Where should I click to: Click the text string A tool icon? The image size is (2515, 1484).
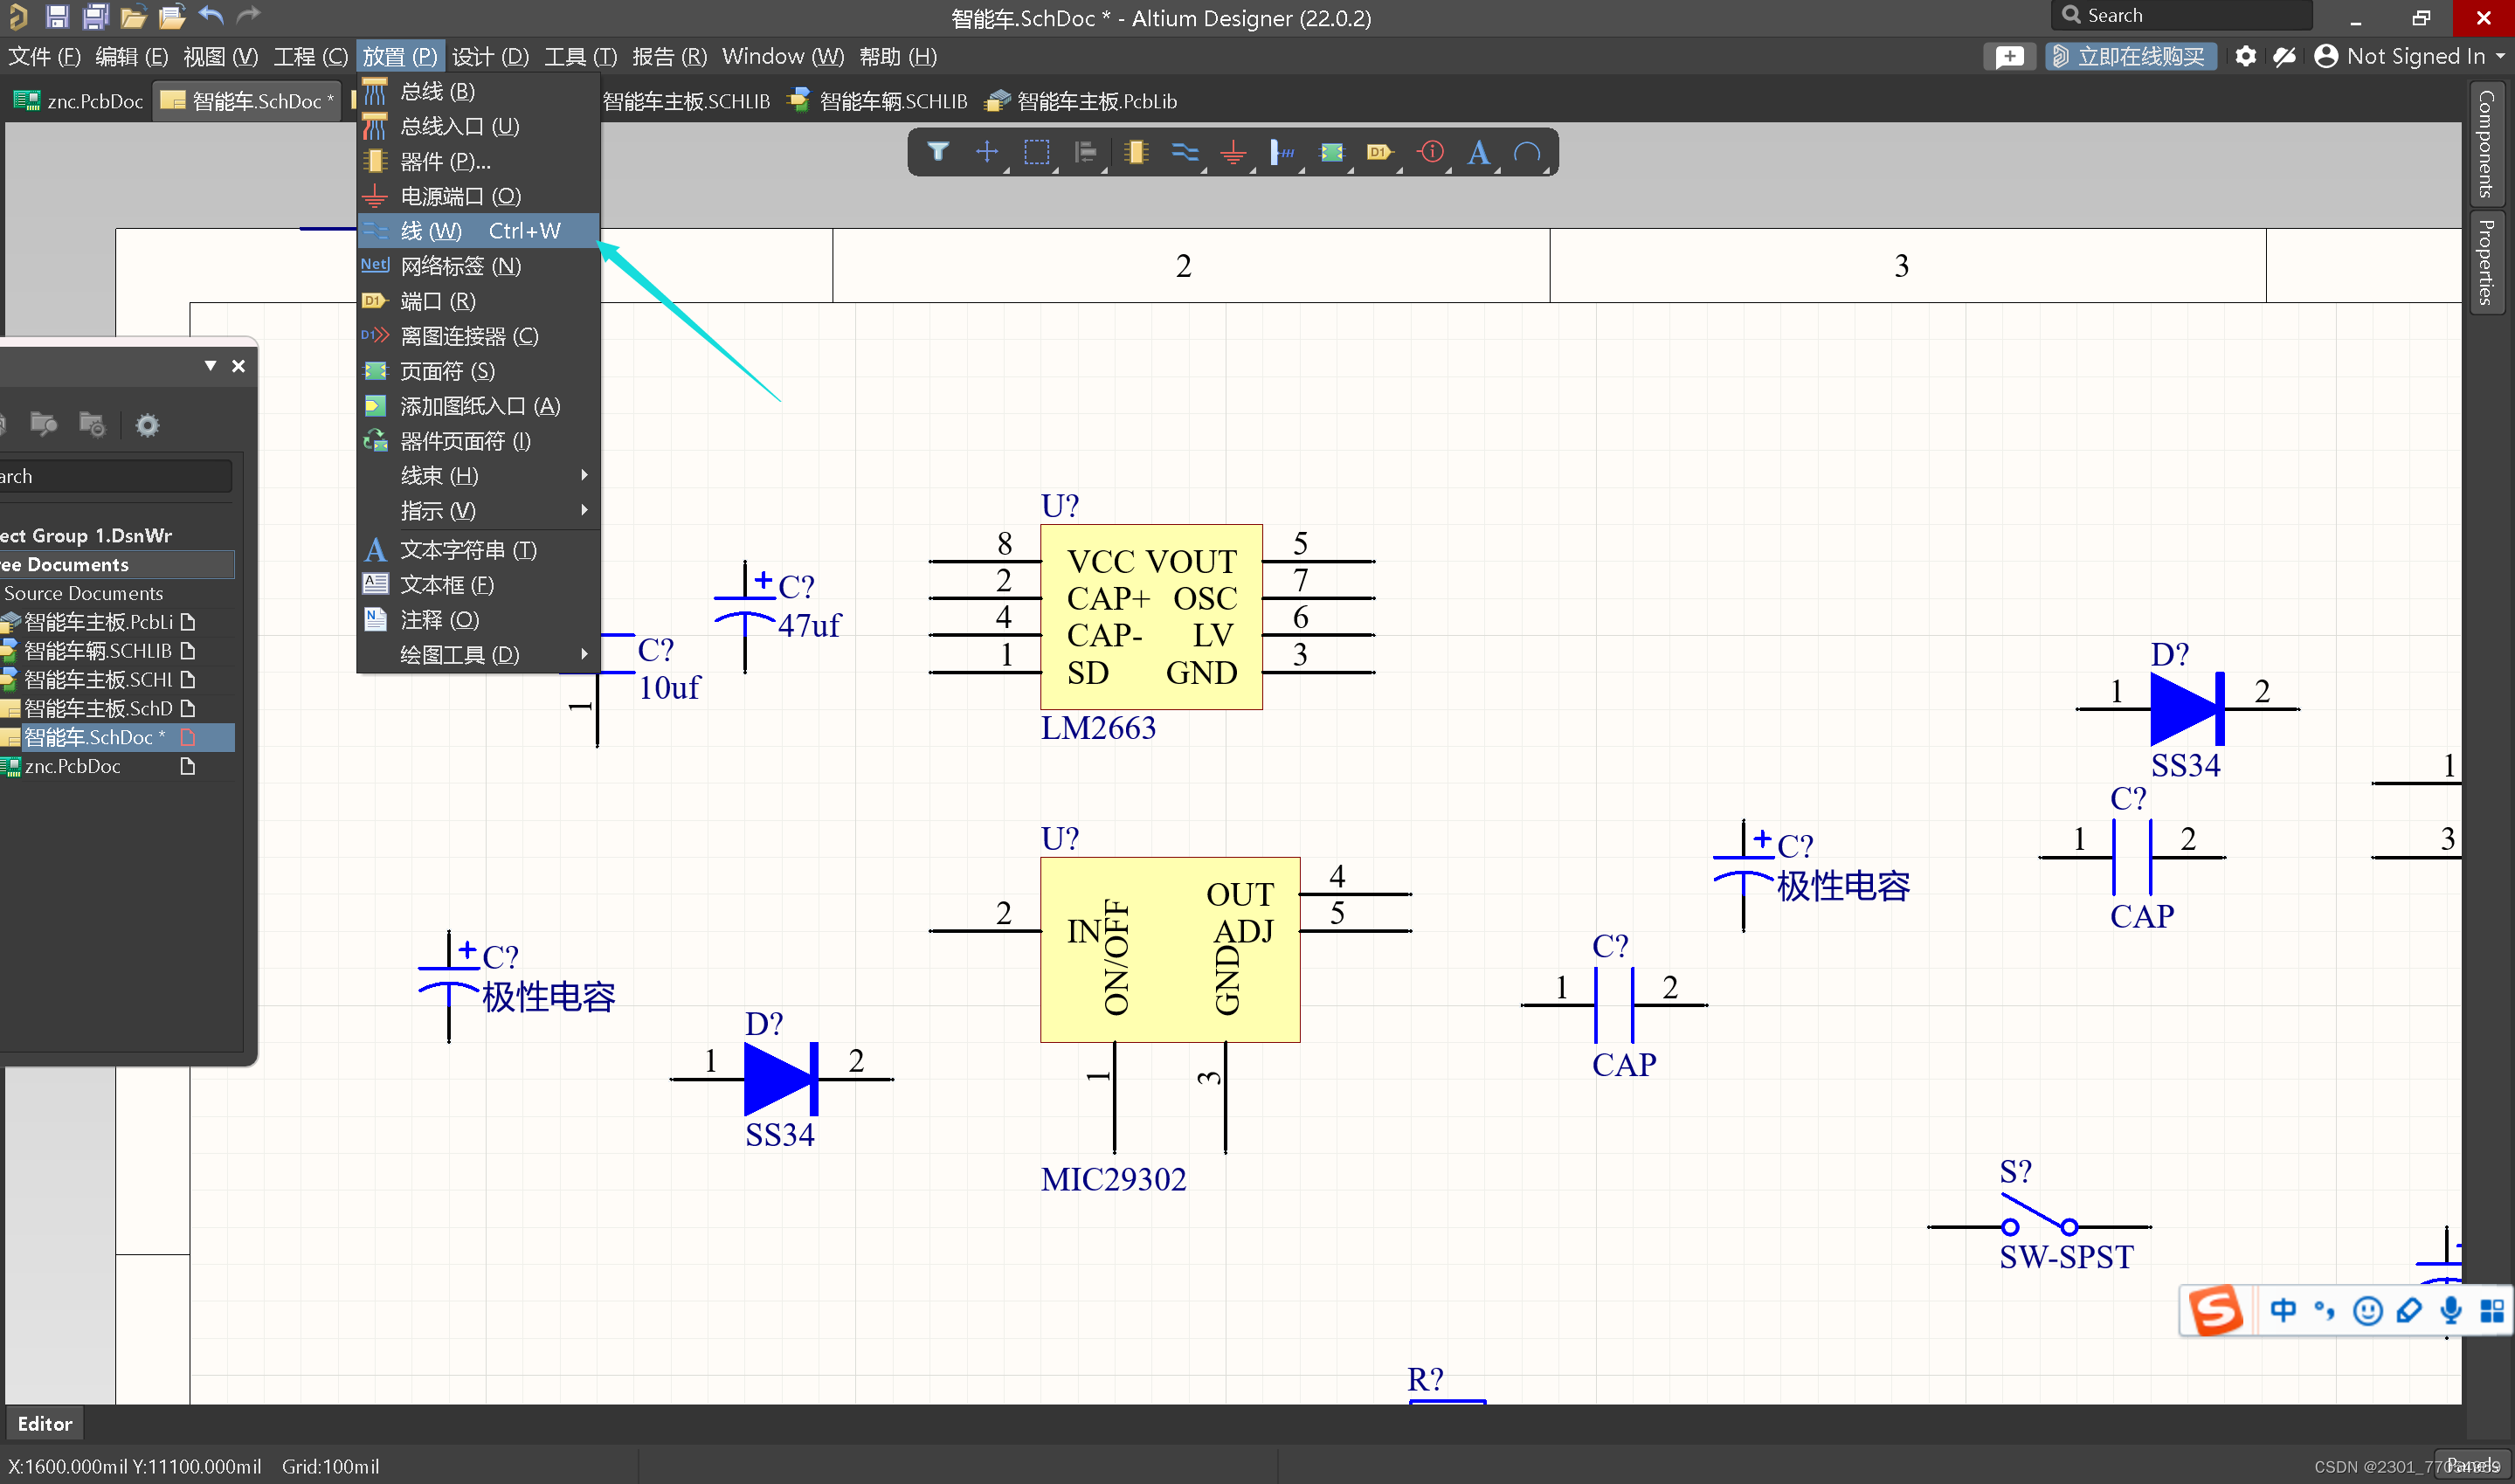coord(1478,152)
